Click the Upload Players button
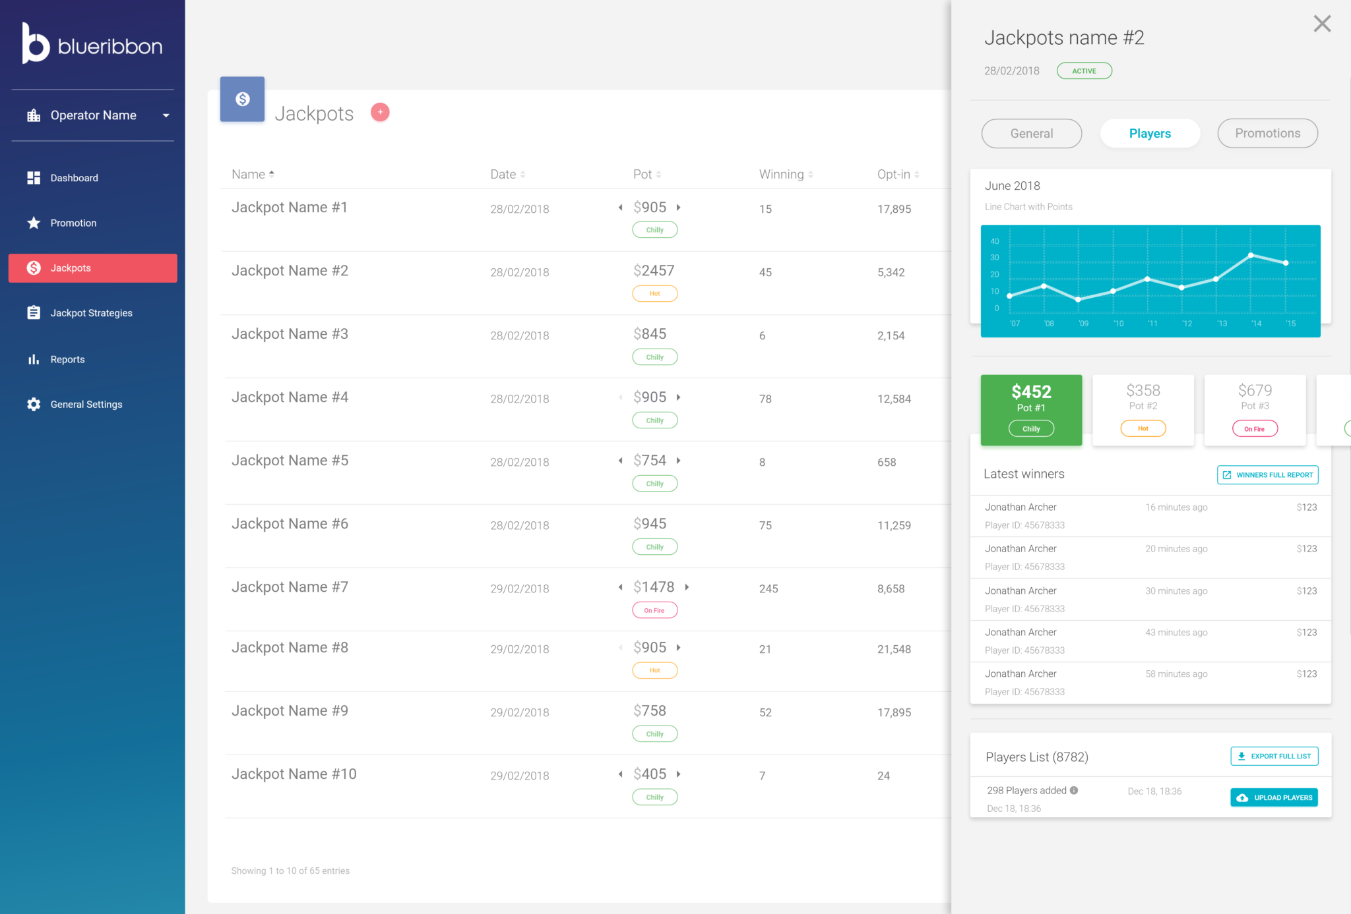This screenshot has height=914, width=1351. click(1274, 797)
